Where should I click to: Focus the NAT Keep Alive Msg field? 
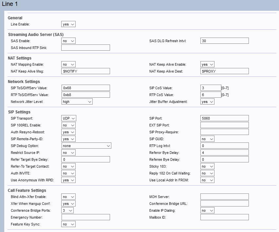coord(85,71)
